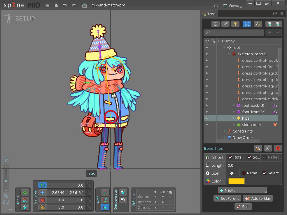Click the Pose tool in Tools panel

point(25,192)
